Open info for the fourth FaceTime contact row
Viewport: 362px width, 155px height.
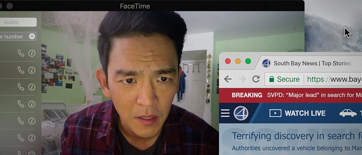tap(32, 104)
